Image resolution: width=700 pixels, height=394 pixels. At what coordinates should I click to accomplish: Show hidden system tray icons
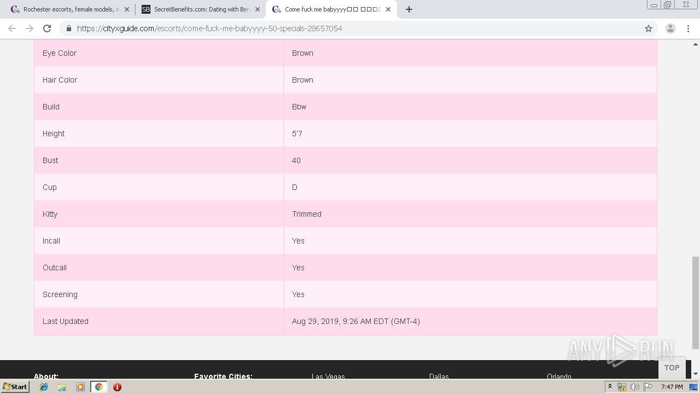610,387
